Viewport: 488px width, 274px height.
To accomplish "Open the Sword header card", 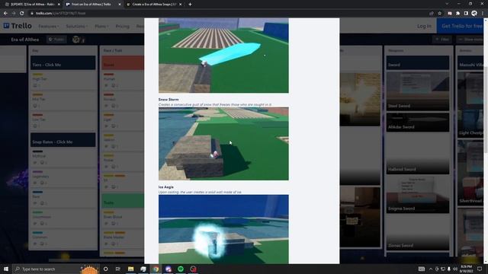I will pyautogui.click(x=418, y=62).
